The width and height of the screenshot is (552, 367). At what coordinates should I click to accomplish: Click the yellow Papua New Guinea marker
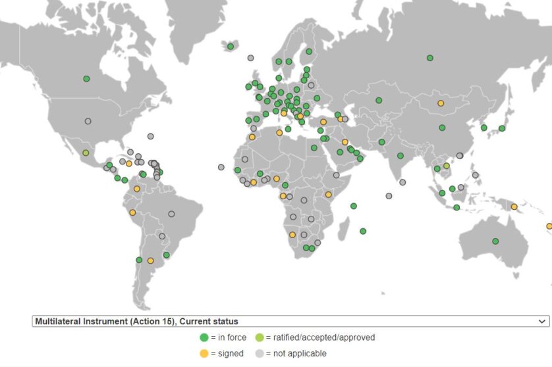pos(514,207)
